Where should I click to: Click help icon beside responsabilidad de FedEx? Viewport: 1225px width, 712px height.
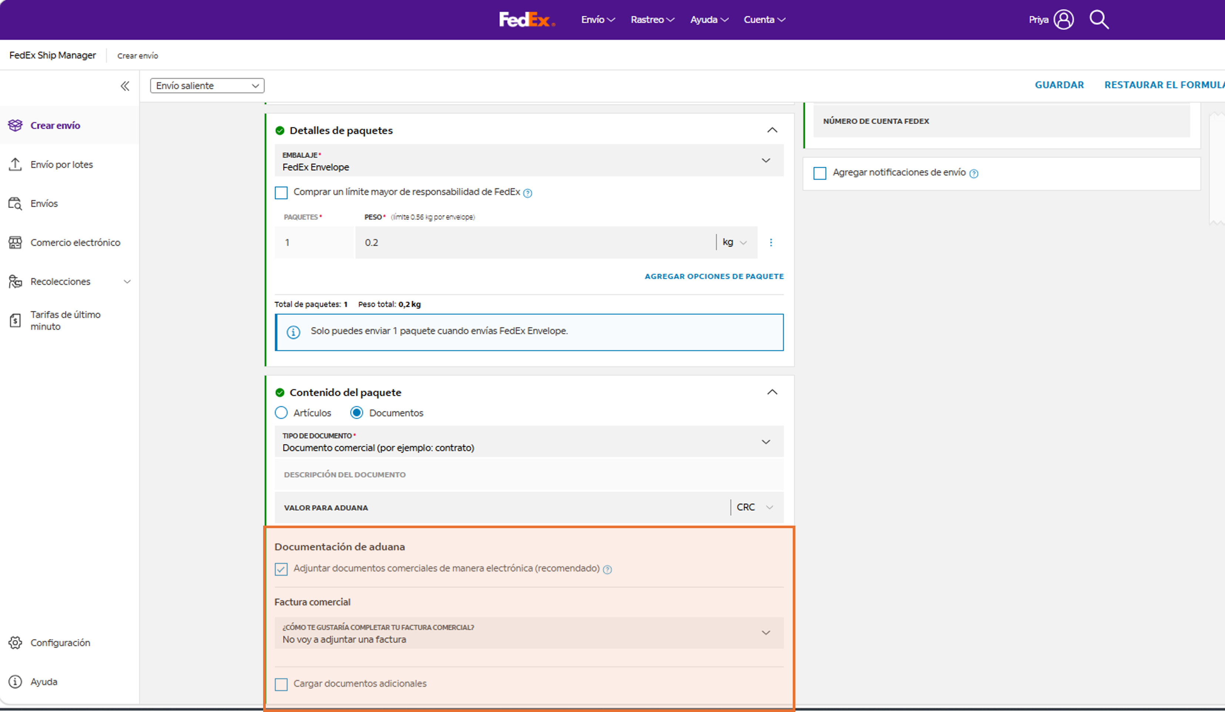point(528,193)
